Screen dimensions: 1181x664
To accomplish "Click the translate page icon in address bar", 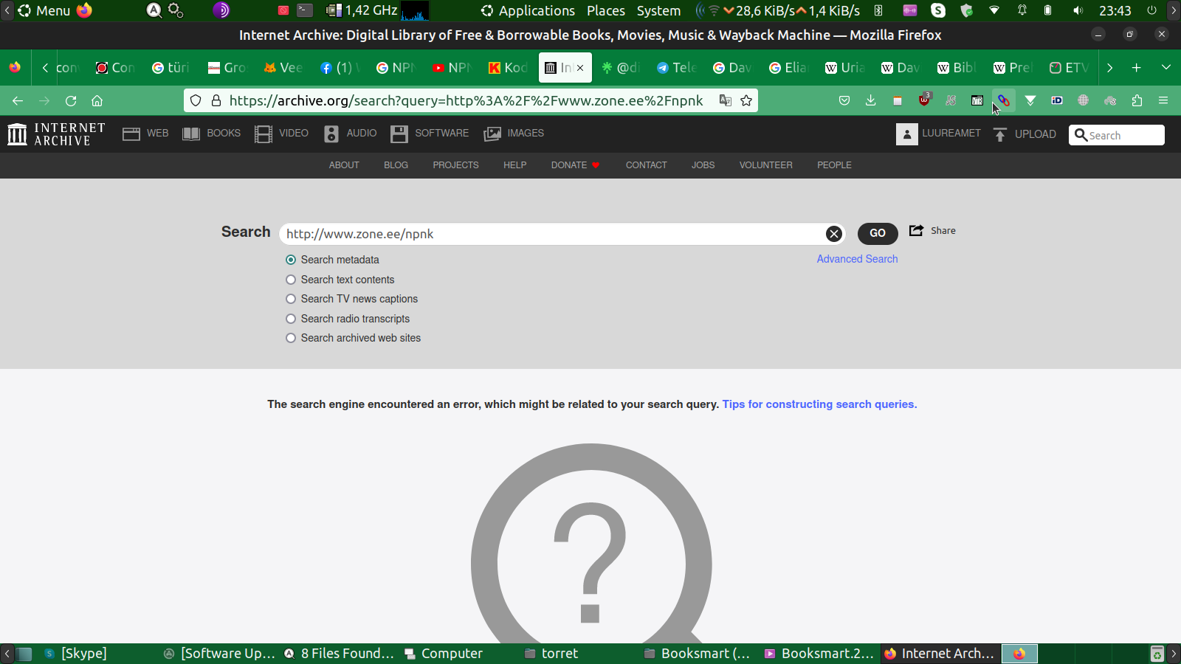I will point(726,100).
